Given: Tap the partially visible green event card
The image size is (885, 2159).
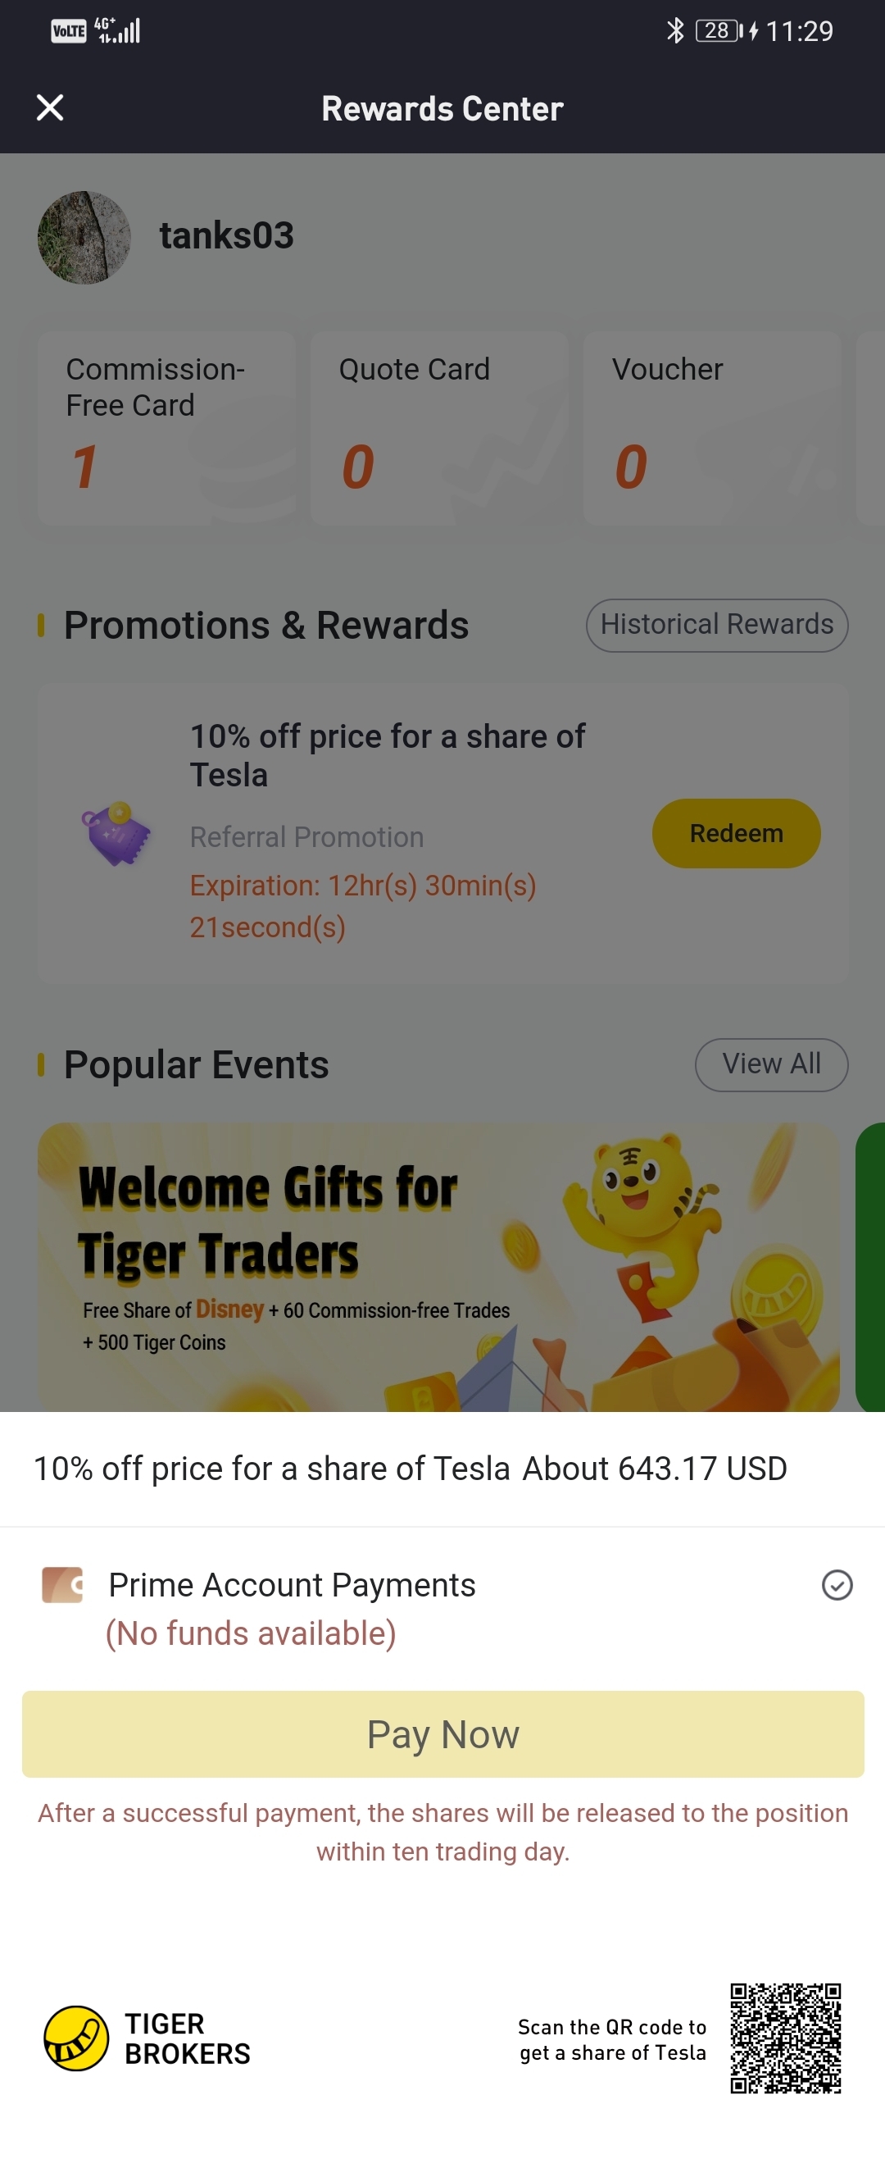Looking at the screenshot, I should click(871, 1265).
